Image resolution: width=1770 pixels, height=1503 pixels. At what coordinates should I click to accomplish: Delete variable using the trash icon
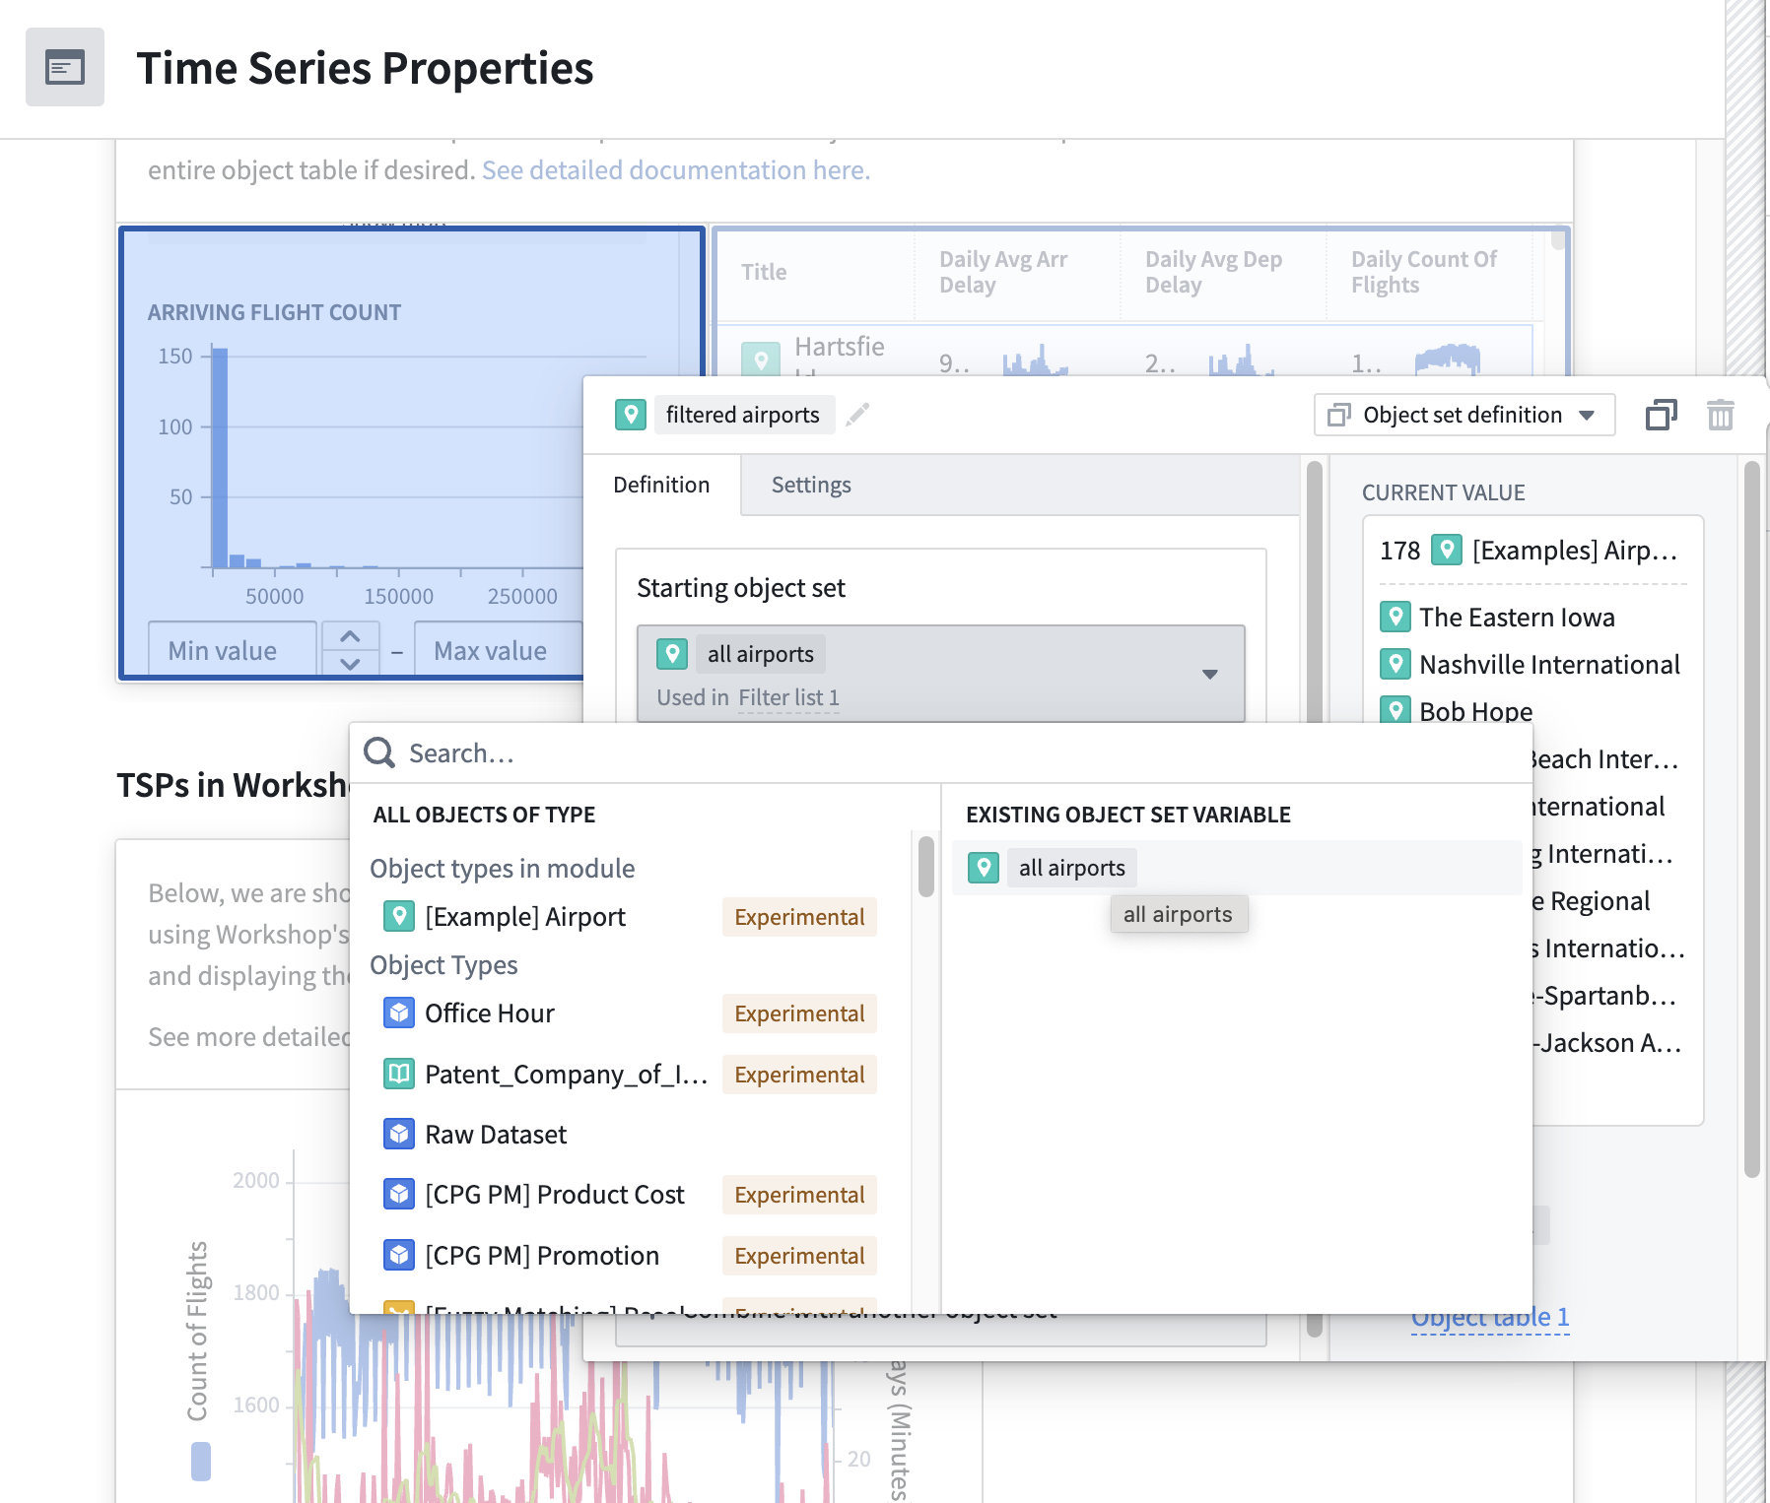click(1720, 415)
